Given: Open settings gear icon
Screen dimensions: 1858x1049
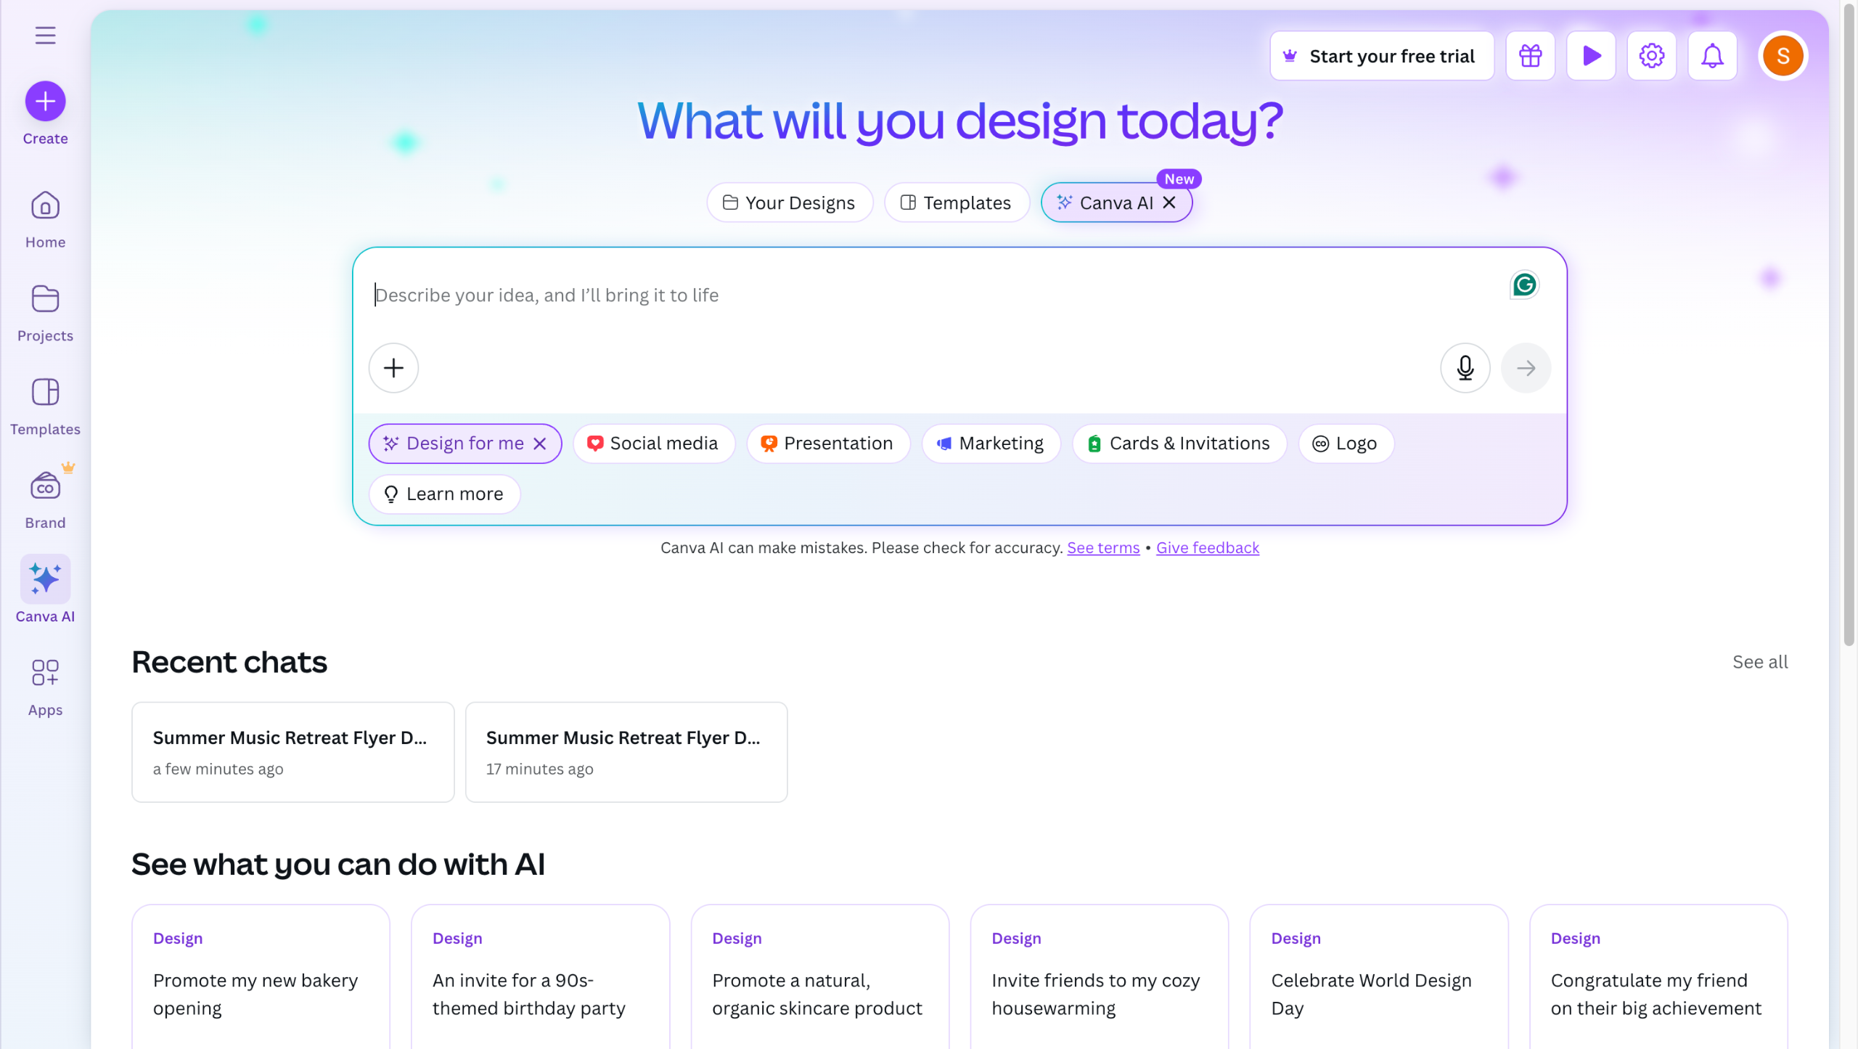Looking at the screenshot, I should [x=1651, y=56].
